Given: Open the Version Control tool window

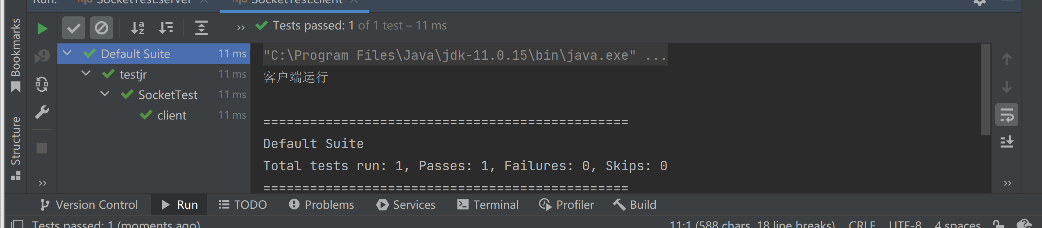Looking at the screenshot, I should click(89, 205).
